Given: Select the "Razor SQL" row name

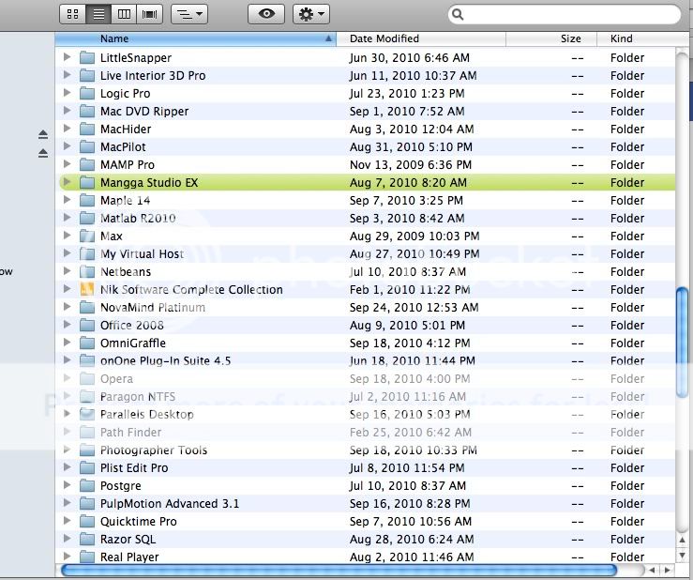Looking at the screenshot, I should [x=128, y=540].
